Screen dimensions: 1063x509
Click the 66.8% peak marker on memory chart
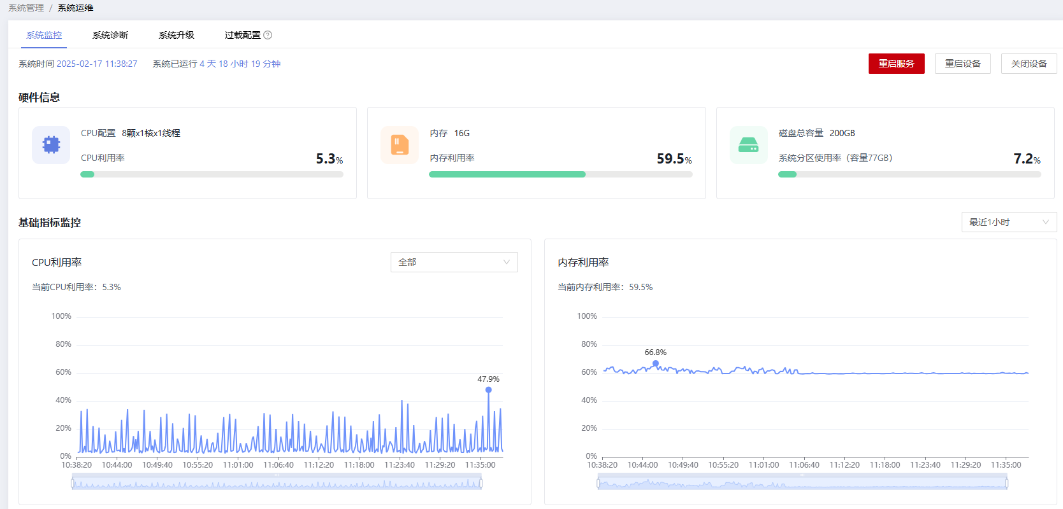click(x=655, y=363)
